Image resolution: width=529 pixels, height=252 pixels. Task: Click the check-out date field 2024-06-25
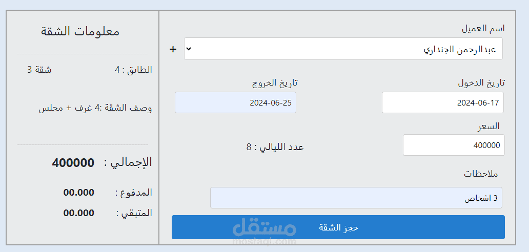point(235,102)
